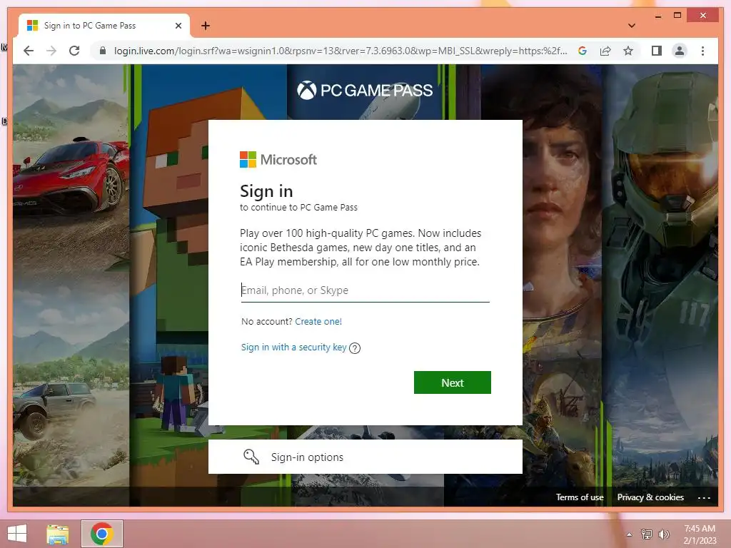Click the PC Game Pass Xbox logo
Screen dimensions: 731x548
click(x=365, y=90)
